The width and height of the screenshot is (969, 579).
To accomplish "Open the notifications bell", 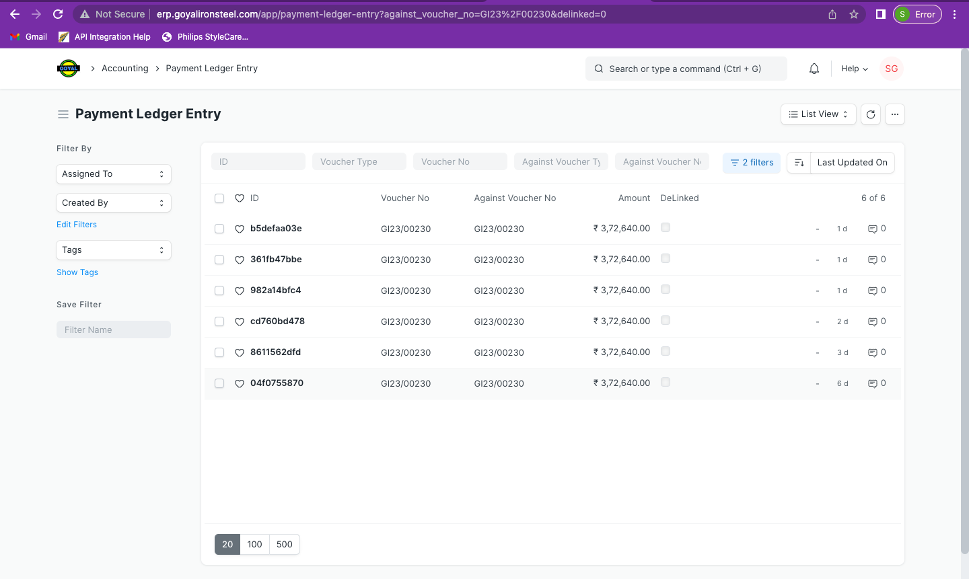I will coord(814,68).
